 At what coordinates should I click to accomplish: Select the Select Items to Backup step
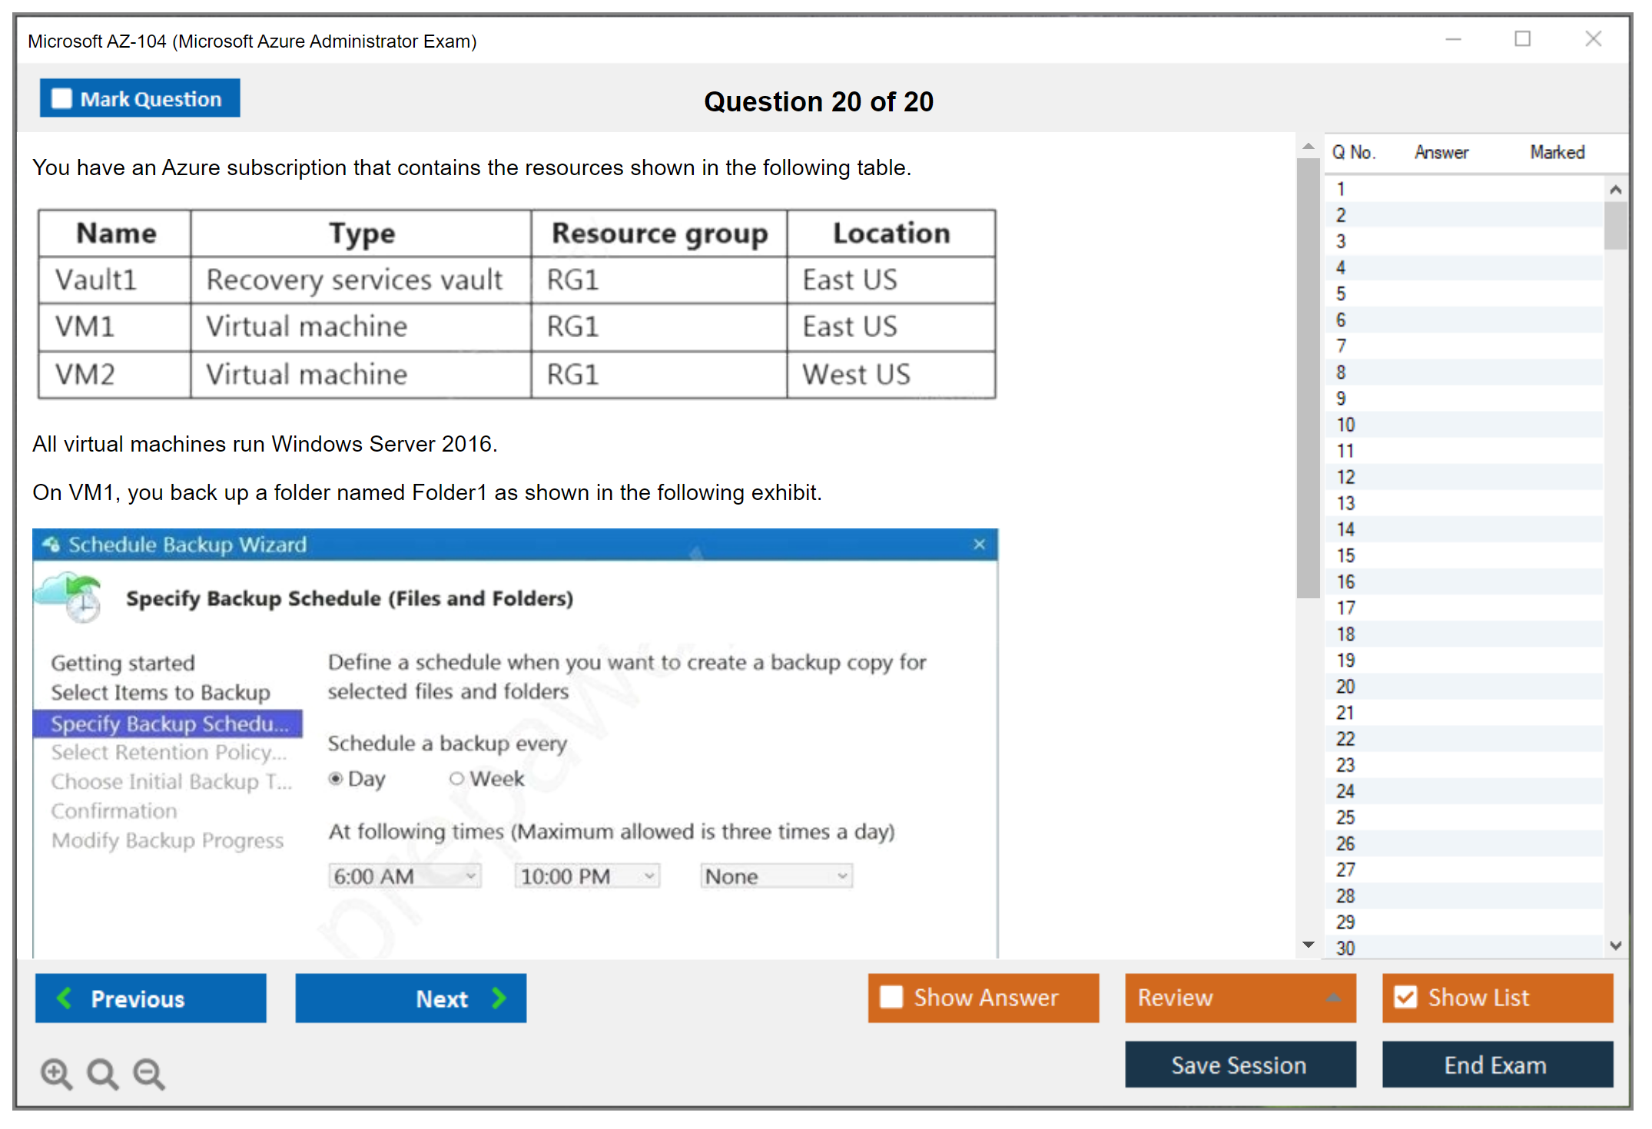click(x=161, y=693)
